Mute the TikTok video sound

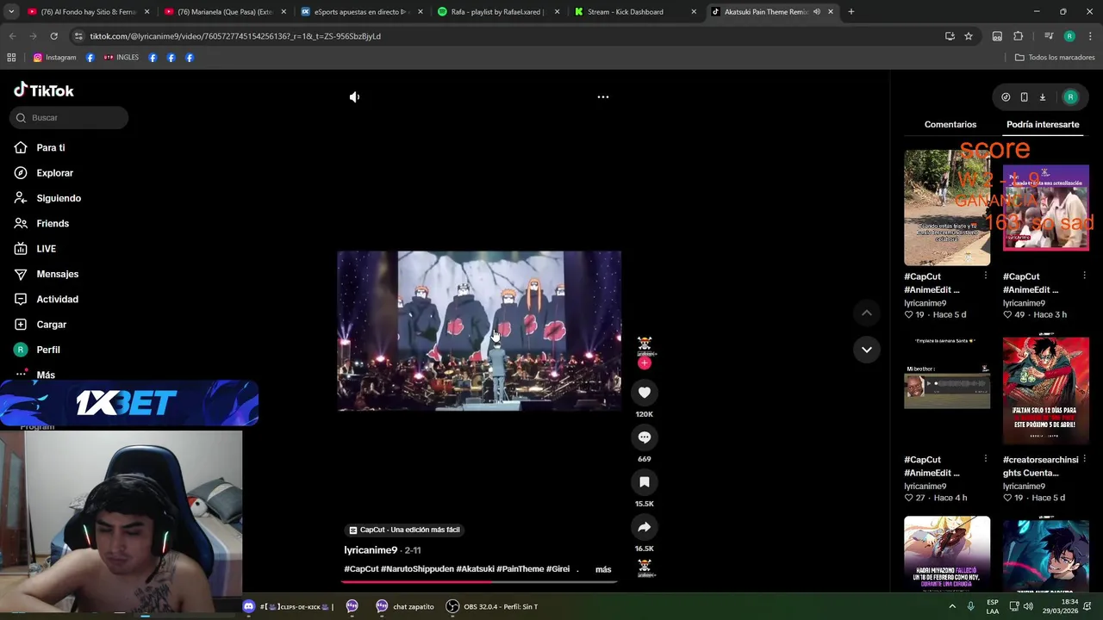click(x=354, y=97)
